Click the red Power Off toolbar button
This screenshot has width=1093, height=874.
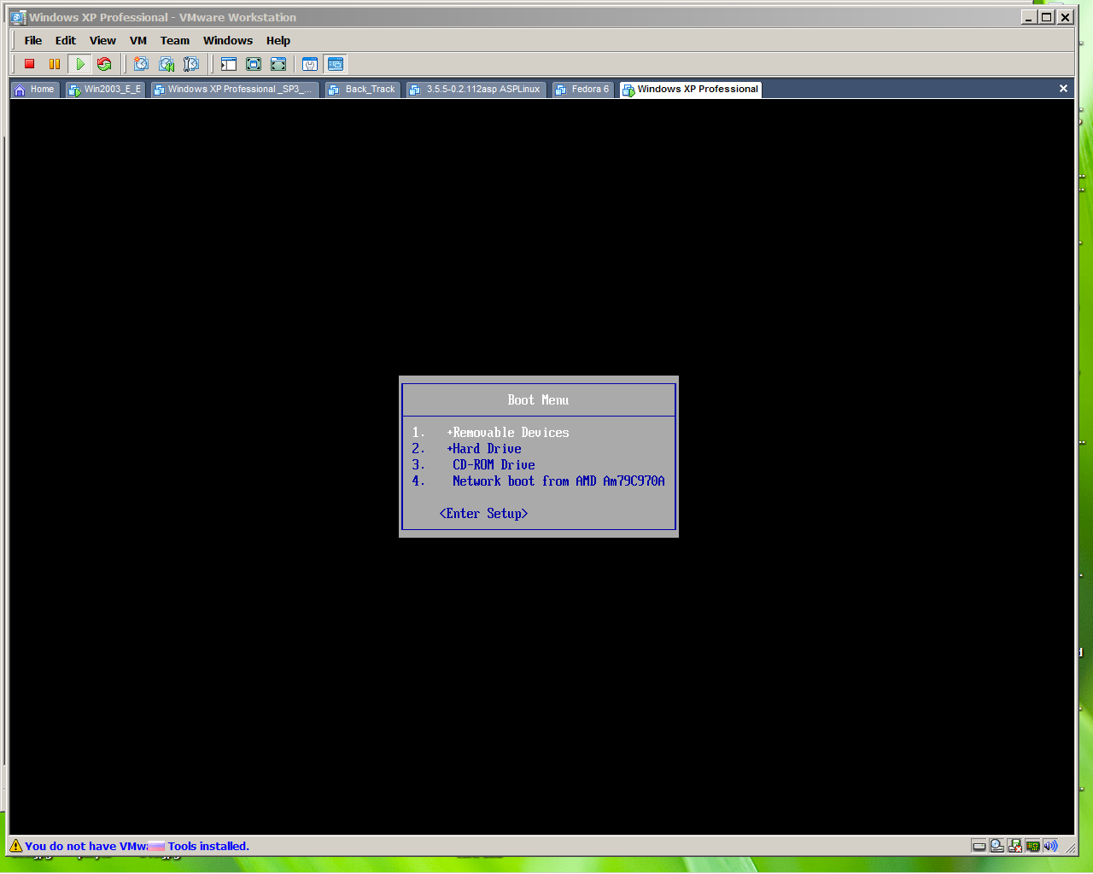[30, 64]
